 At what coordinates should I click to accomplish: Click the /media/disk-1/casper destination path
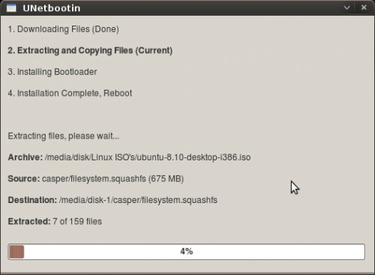(138, 200)
